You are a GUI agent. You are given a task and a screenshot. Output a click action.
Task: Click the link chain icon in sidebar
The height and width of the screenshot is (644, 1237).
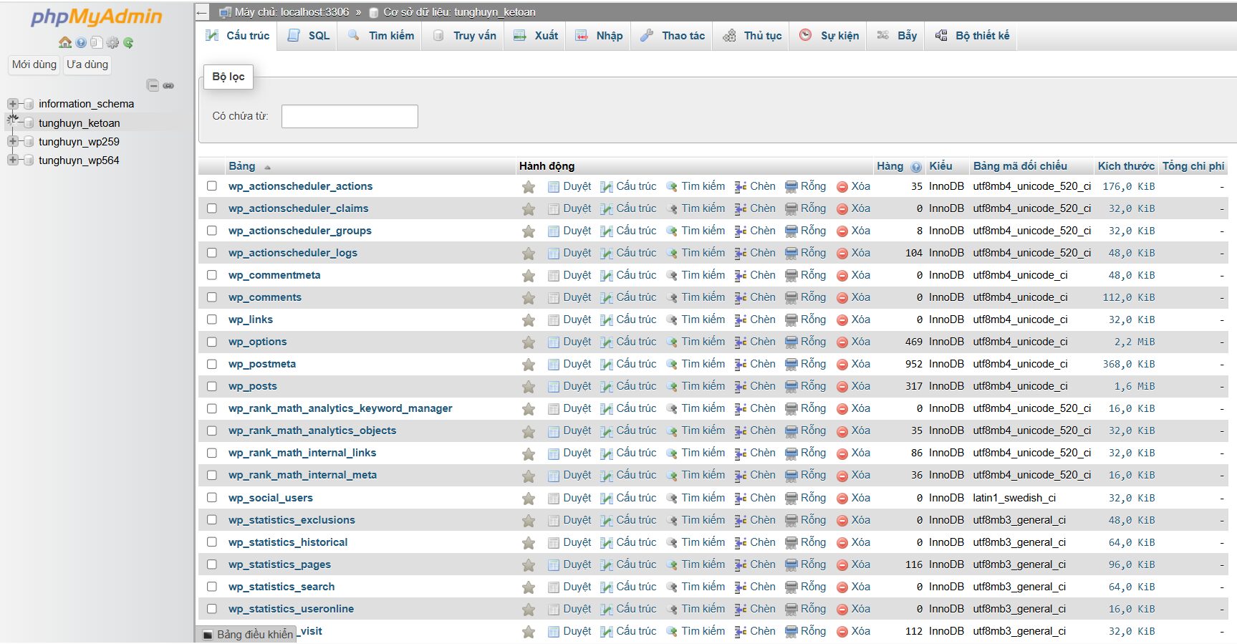tap(168, 85)
